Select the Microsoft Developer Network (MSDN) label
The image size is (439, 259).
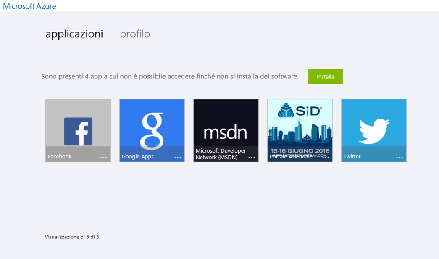click(x=221, y=154)
